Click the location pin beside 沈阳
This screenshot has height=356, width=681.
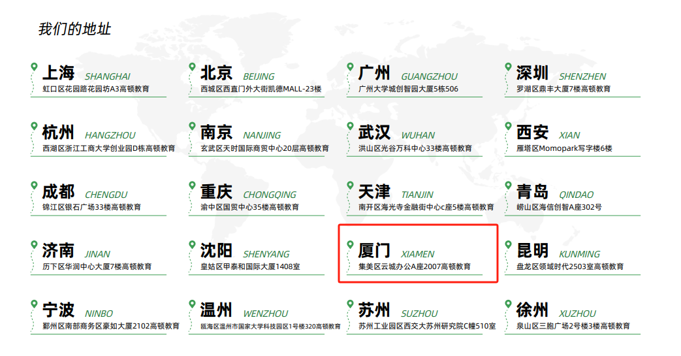point(192,245)
